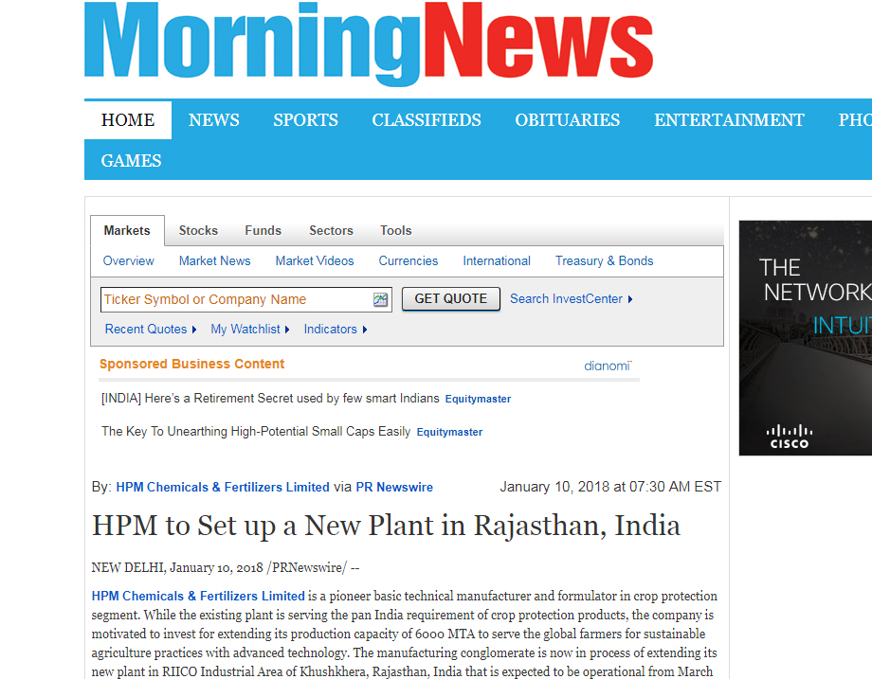Image resolution: width=872 pixels, height=679 pixels.
Task: Switch to the Tools tab
Action: (396, 230)
